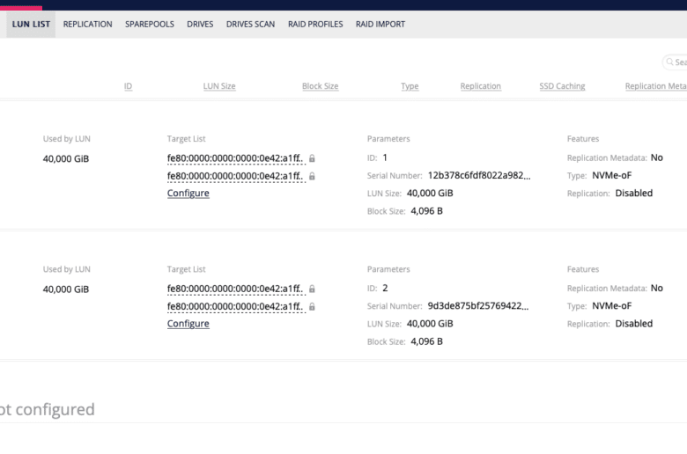Sort by SSD Caching column header

pyautogui.click(x=562, y=86)
